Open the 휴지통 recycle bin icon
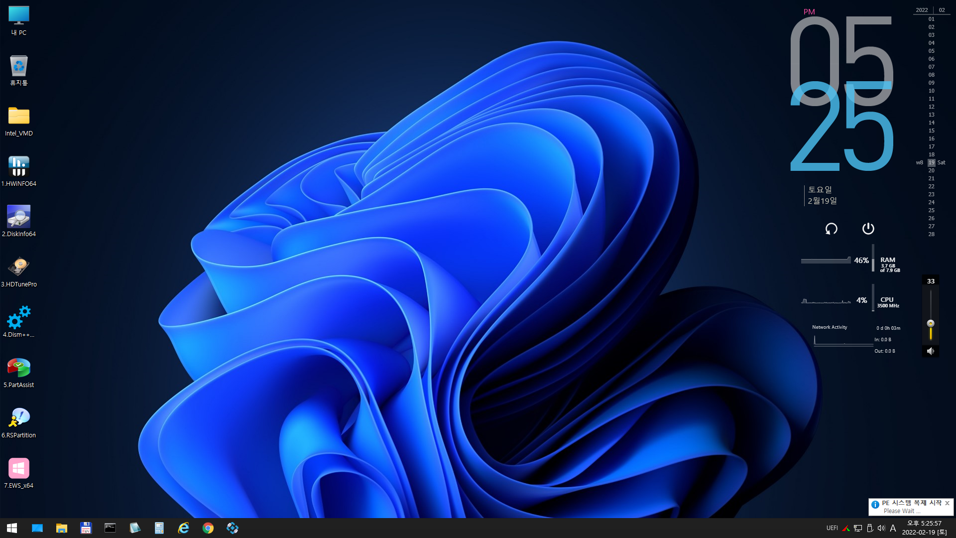 [19, 71]
